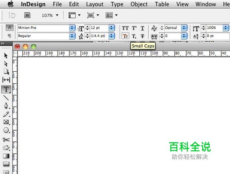The image size is (230, 174).
Task: Open the Arrange Documents dropdown
Action: click(117, 15)
